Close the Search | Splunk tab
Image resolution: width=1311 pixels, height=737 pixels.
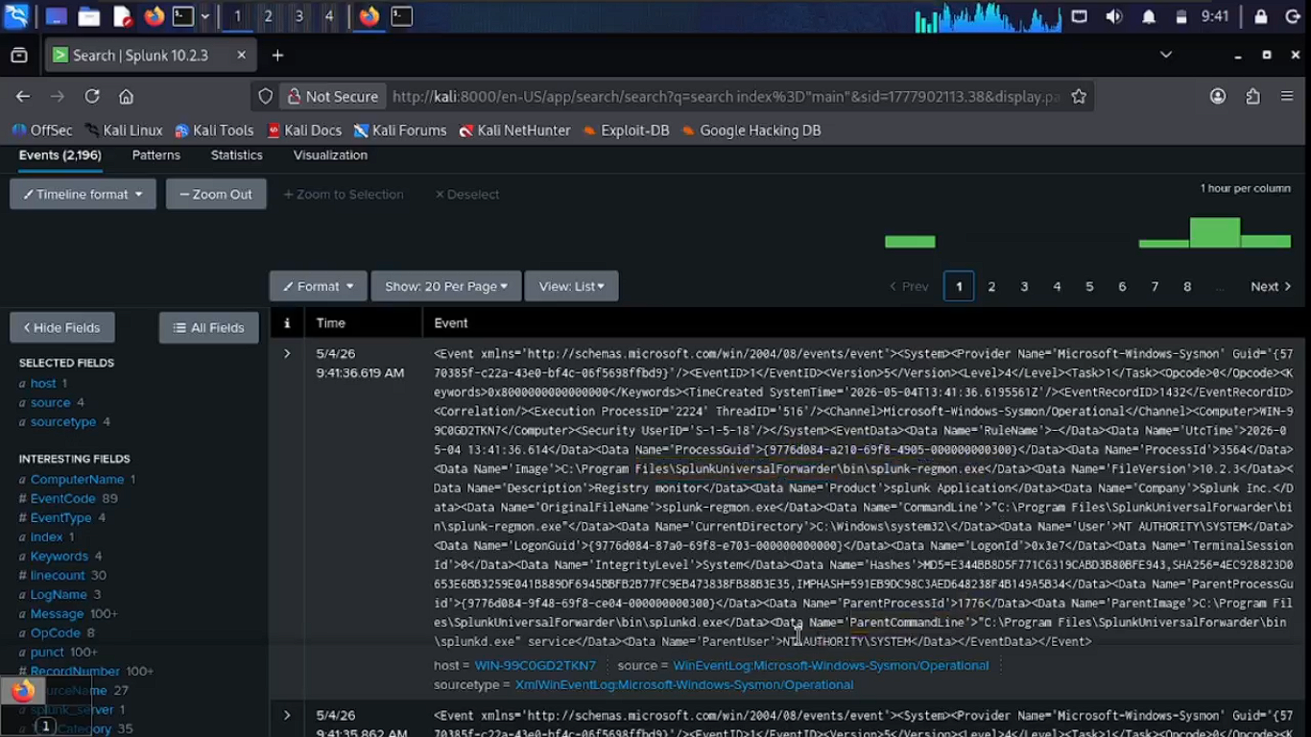pos(241,56)
